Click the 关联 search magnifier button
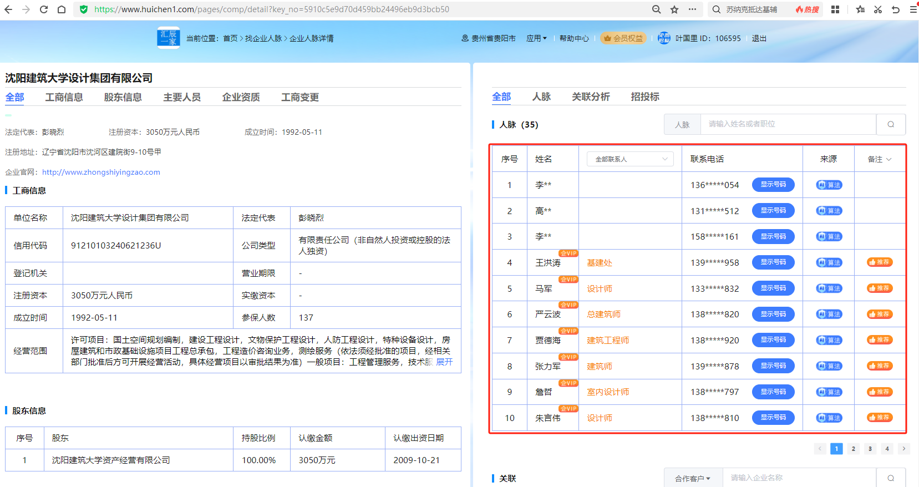The image size is (919, 487). (x=891, y=478)
